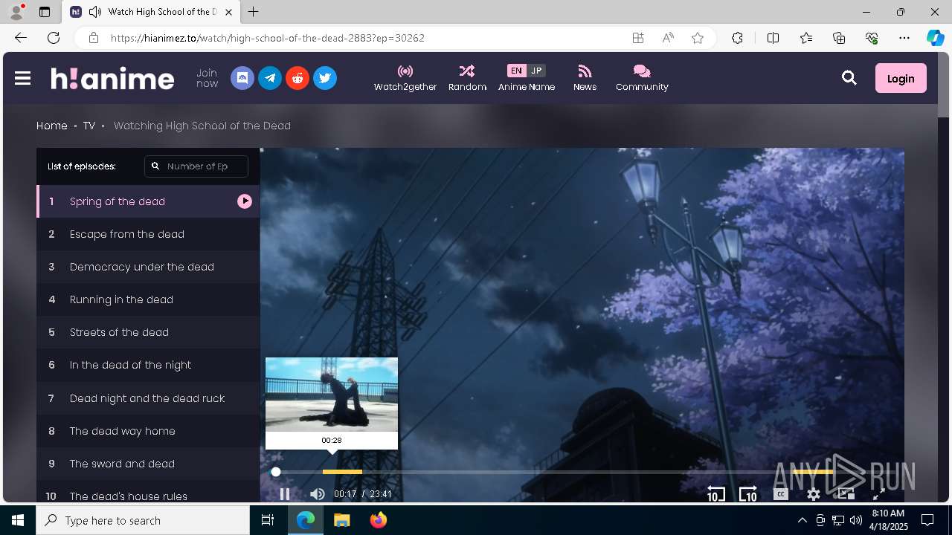This screenshot has width=952, height=535.
Task: Open the hamburger sidebar menu
Action: 22,78
